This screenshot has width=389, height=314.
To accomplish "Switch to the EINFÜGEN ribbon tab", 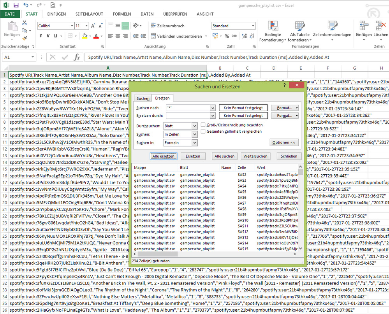I will [x=56, y=14].
